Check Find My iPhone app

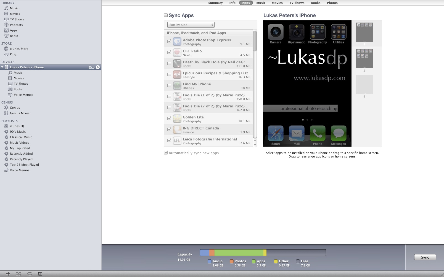click(x=169, y=85)
